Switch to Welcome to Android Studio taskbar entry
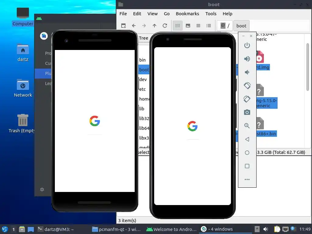Image resolution: width=312 pixels, height=234 pixels. click(172, 229)
